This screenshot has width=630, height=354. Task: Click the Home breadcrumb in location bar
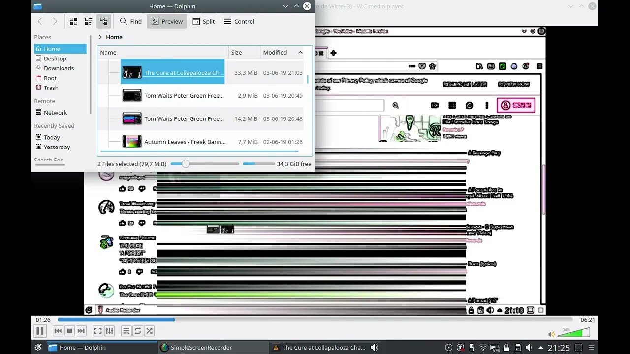(114, 37)
